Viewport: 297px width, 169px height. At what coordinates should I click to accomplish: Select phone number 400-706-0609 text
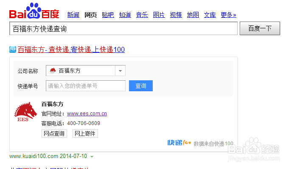(84, 123)
